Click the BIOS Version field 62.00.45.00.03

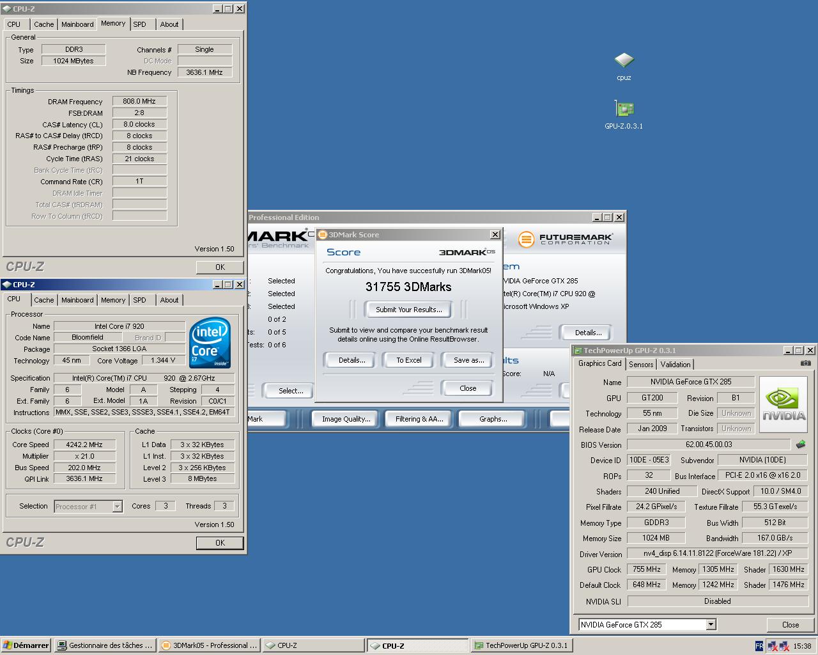click(709, 445)
